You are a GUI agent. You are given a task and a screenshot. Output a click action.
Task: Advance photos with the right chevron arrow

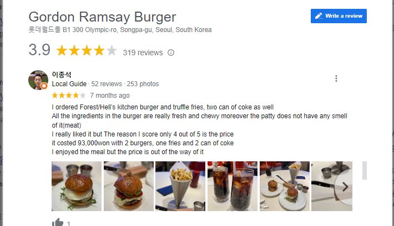345,187
